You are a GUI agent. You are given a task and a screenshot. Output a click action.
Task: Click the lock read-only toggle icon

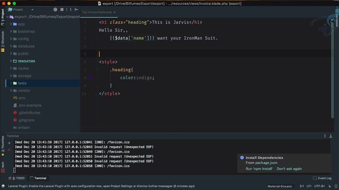coord(329,186)
